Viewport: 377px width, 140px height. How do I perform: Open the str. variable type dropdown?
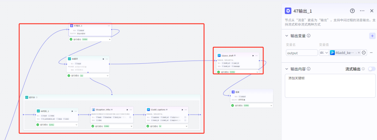[323, 53]
